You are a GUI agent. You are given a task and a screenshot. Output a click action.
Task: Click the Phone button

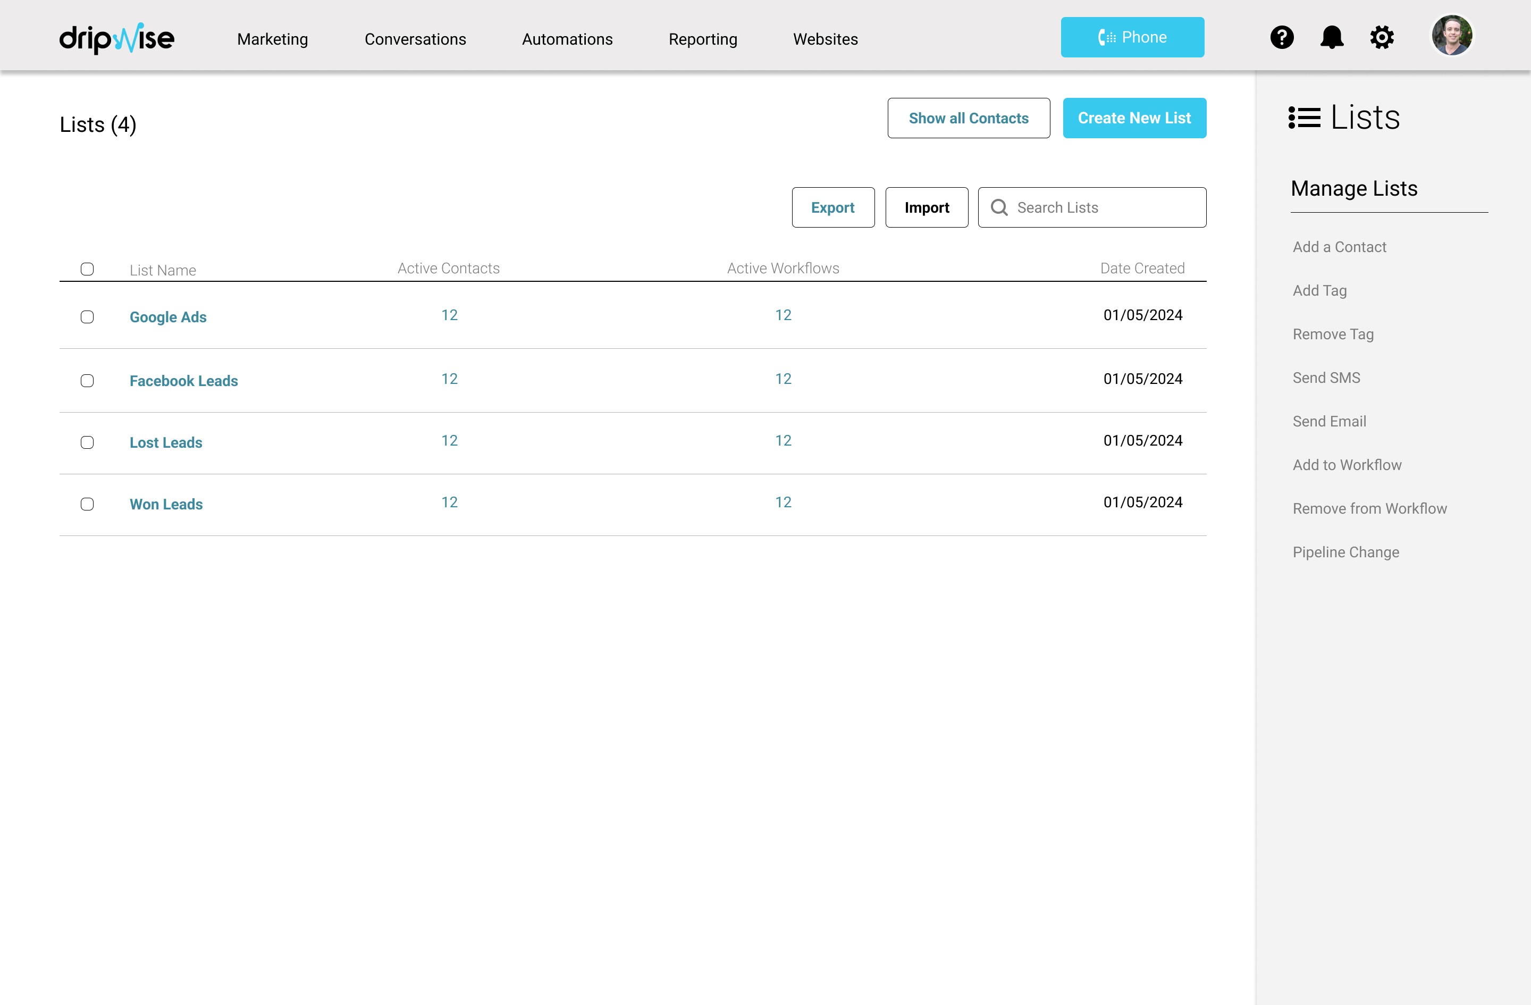coord(1132,37)
